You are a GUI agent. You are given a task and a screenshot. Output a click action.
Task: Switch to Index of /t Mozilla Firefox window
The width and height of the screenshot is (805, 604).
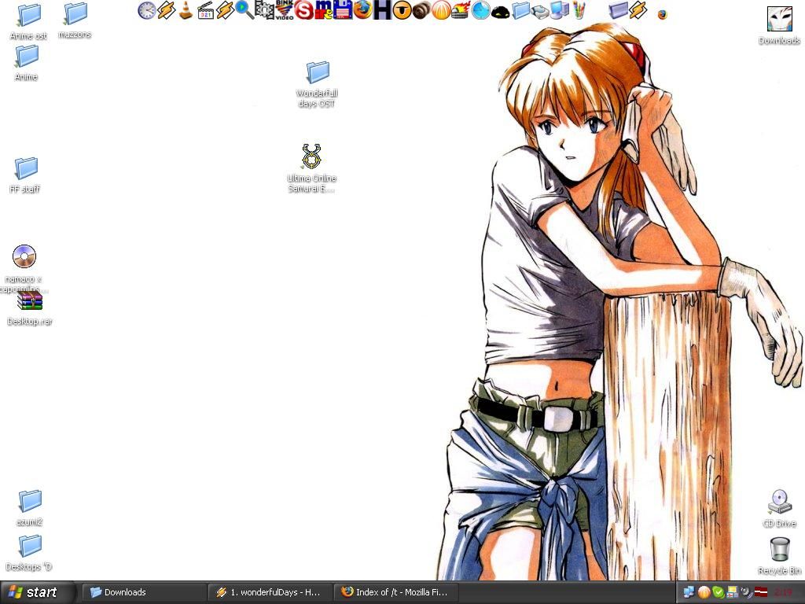pos(395,592)
